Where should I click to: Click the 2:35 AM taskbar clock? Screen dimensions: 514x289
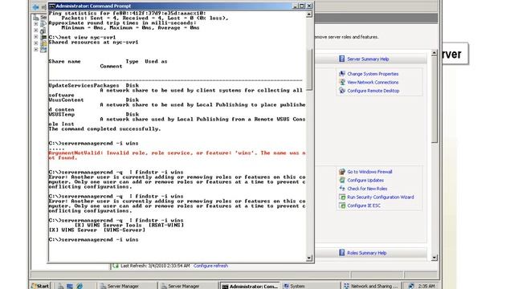(x=426, y=286)
